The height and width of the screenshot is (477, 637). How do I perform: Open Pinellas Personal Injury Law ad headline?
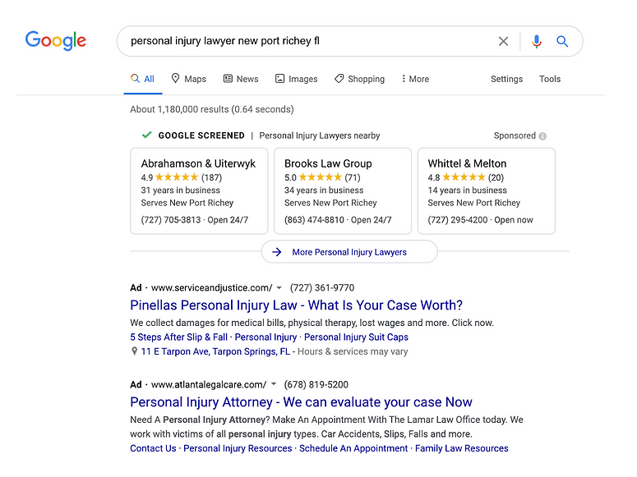296,305
